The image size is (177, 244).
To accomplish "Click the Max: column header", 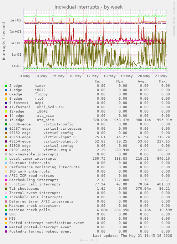I will coord(163,81).
